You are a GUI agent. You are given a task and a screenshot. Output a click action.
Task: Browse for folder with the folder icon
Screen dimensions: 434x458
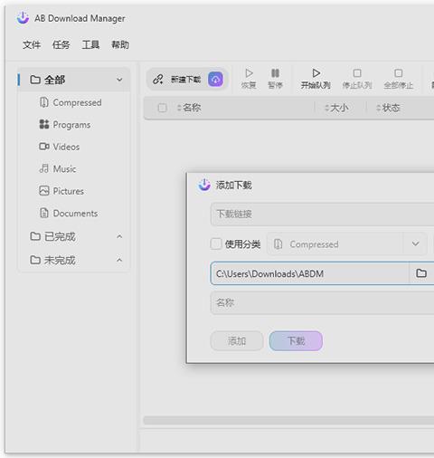click(x=421, y=273)
